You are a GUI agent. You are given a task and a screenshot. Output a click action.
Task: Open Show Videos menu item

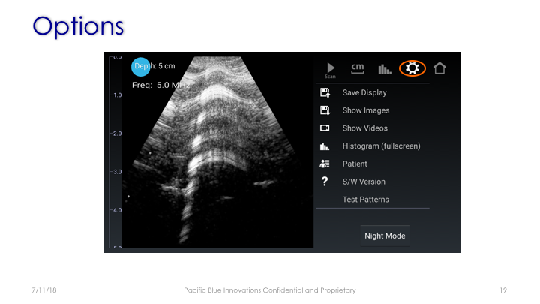365,128
